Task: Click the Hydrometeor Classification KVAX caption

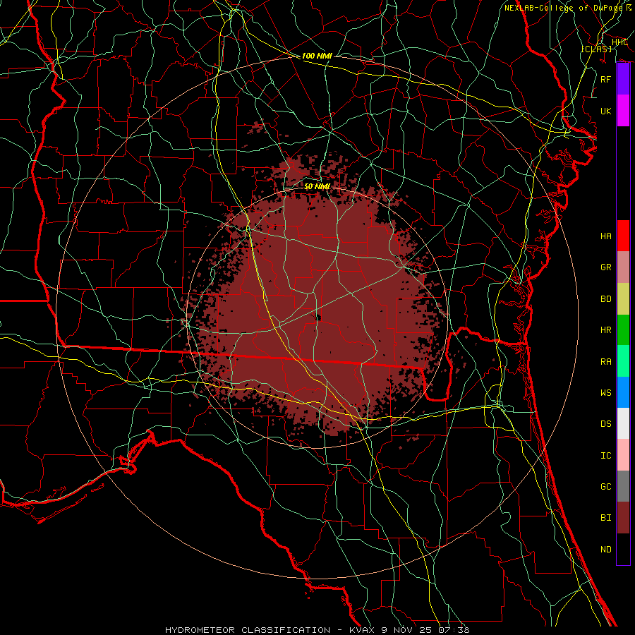Action: (317, 630)
